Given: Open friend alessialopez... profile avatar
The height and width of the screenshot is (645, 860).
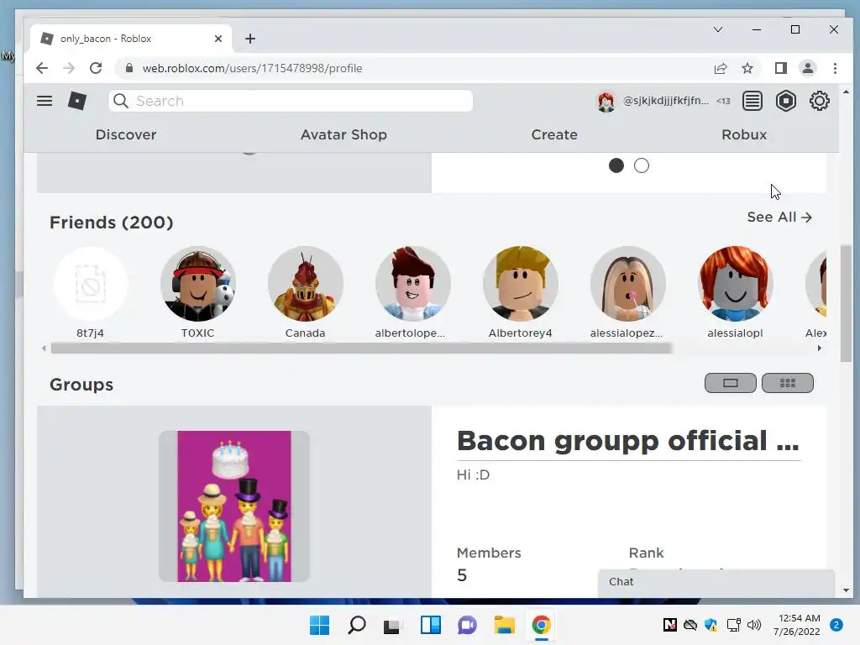Looking at the screenshot, I should tap(628, 284).
